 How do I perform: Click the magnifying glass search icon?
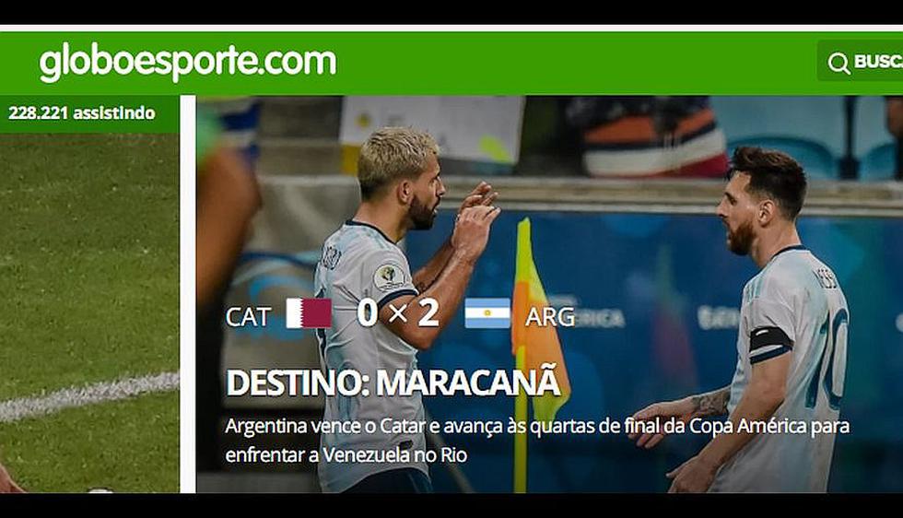point(838,63)
